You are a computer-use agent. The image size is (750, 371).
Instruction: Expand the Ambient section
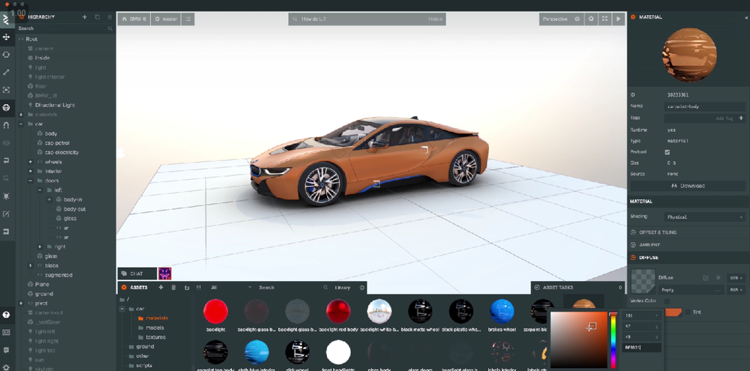pos(688,245)
